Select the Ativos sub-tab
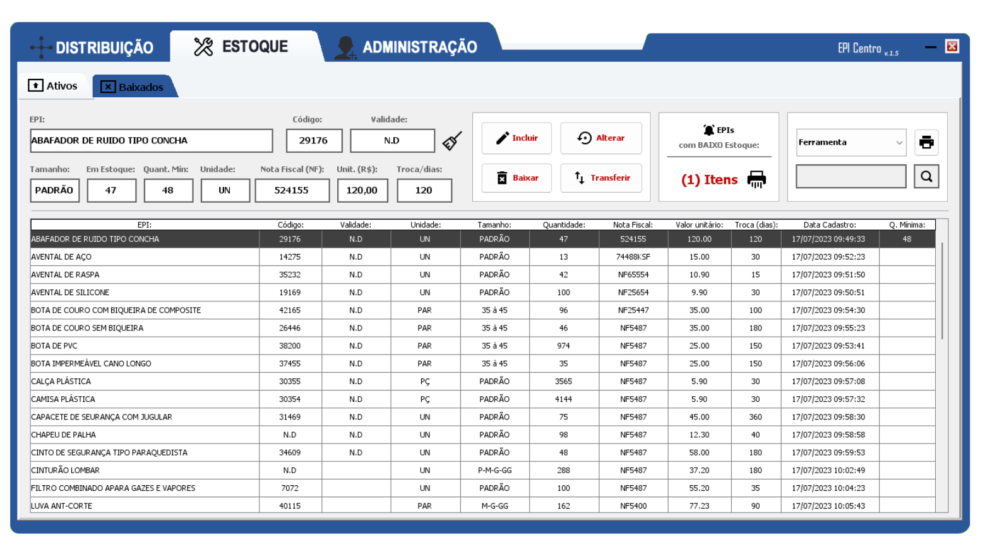985x556 pixels. click(54, 86)
